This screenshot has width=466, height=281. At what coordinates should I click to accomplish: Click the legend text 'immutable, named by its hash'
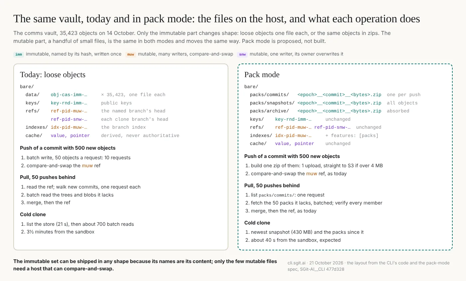[x=74, y=54]
